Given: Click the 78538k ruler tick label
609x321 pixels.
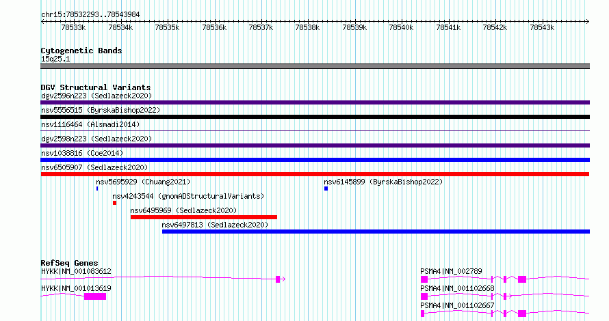Looking at the screenshot, I should pyautogui.click(x=307, y=28).
